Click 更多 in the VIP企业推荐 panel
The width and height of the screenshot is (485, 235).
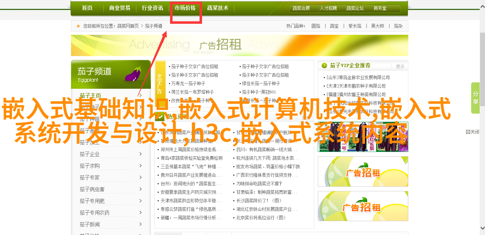click(400, 66)
